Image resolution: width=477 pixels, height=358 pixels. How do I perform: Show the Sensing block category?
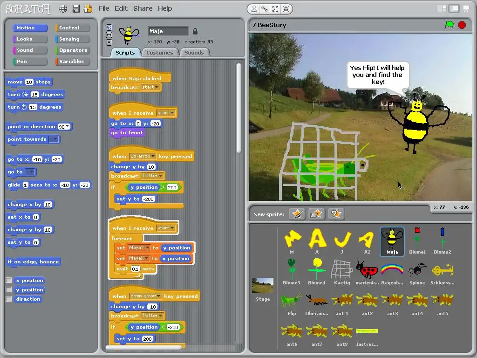click(x=72, y=39)
